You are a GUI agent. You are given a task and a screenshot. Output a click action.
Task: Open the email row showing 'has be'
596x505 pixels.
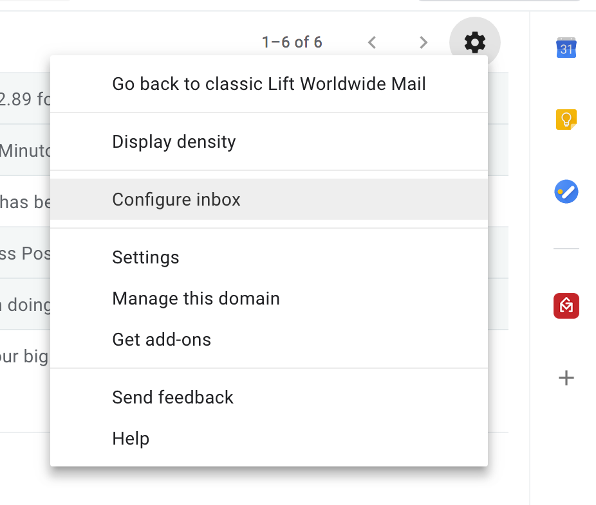pos(24,202)
